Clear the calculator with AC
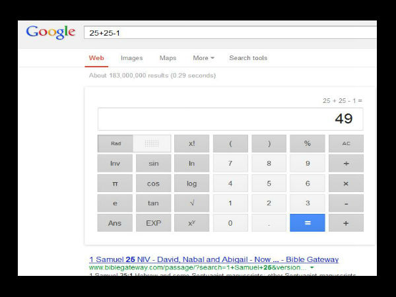This screenshot has height=297, width=396. tap(346, 143)
